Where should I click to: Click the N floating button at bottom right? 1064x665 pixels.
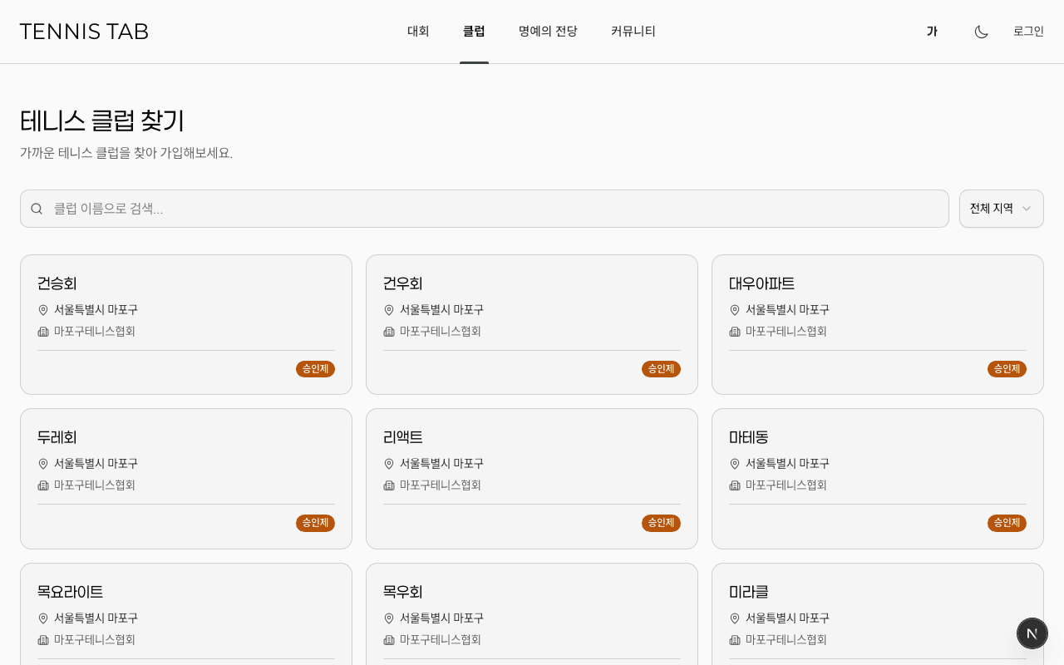pyautogui.click(x=1032, y=633)
